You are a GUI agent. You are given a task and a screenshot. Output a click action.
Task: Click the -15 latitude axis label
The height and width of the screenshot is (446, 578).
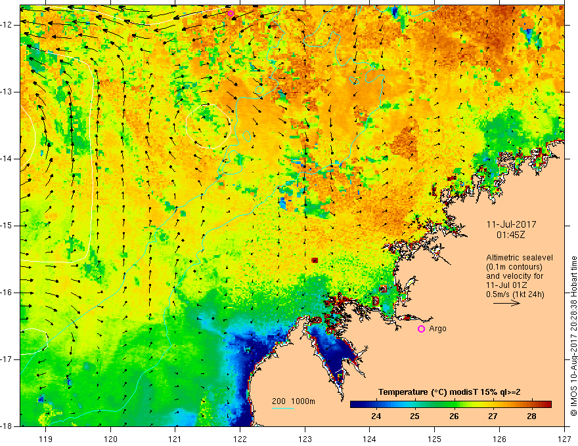coord(7,226)
